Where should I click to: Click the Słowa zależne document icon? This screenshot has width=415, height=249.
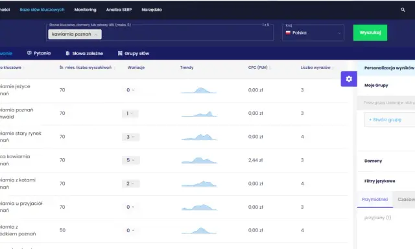pos(67,53)
